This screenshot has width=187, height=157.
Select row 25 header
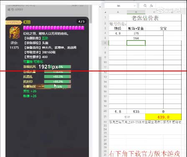tap(105, 133)
